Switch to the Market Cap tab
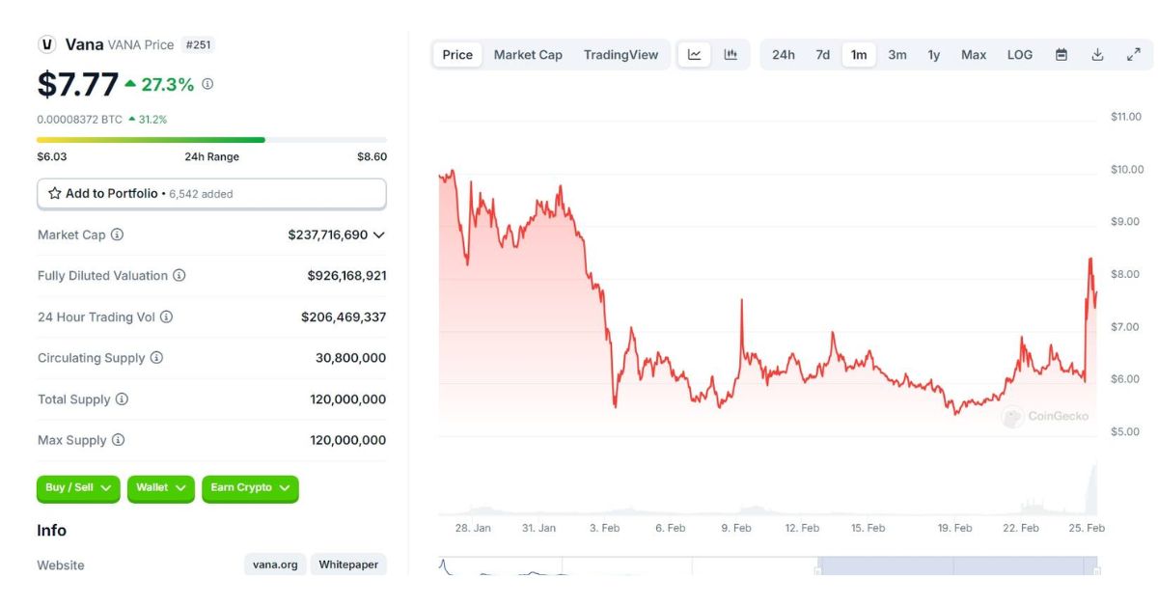The height and width of the screenshot is (606, 1158). (528, 55)
